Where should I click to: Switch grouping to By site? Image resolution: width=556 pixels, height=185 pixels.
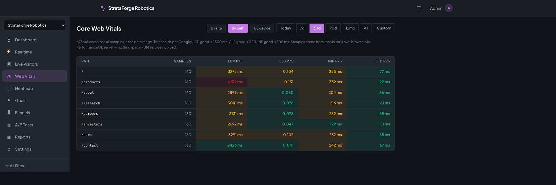click(216, 28)
